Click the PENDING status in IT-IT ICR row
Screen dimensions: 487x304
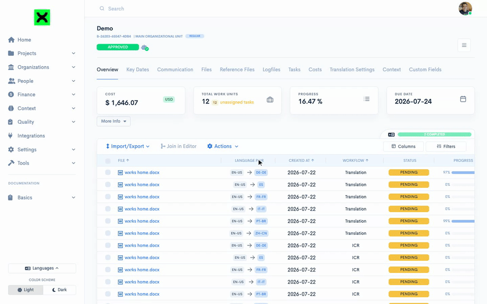(409, 282)
